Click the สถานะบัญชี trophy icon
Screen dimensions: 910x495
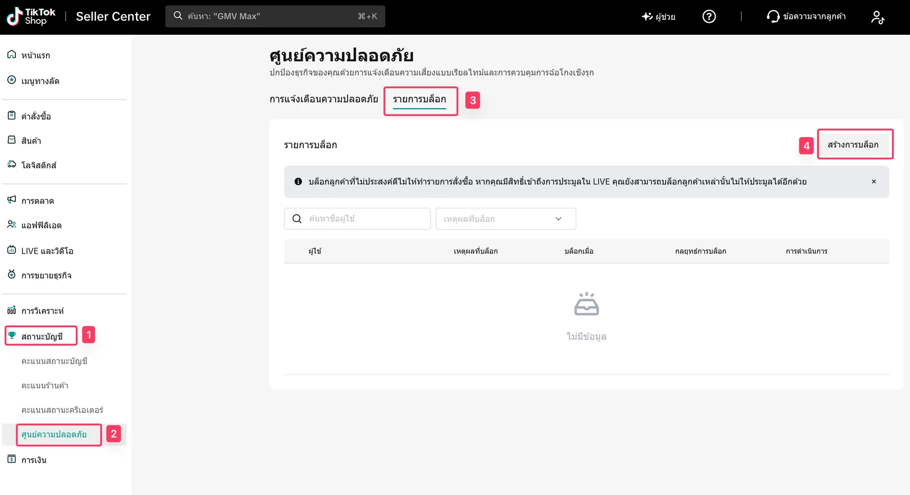coord(12,336)
